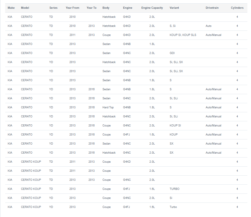The height and width of the screenshot is (217, 251).
Task: Click 'Auto/Manual' in the KOUP SLS row
Action: coord(213,35)
